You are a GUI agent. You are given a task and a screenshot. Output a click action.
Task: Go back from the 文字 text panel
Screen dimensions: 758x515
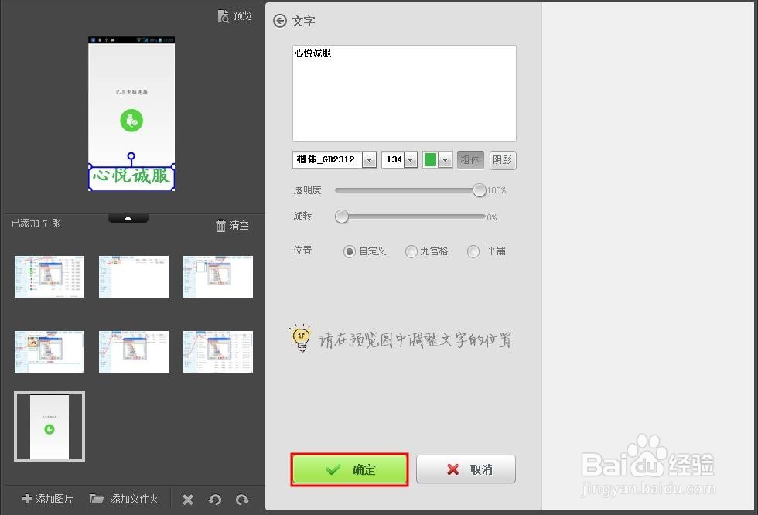point(279,21)
